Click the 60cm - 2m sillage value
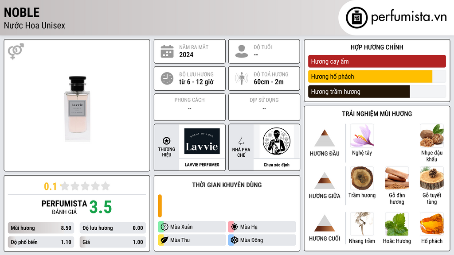Image resolution: width=454 pixels, height=255 pixels. [269, 82]
